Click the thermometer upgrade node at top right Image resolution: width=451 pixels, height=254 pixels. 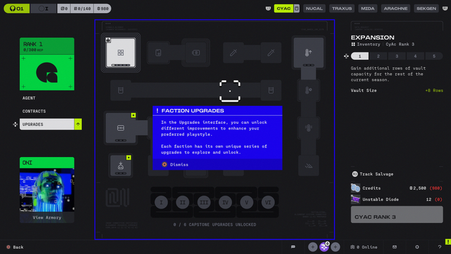309,53
